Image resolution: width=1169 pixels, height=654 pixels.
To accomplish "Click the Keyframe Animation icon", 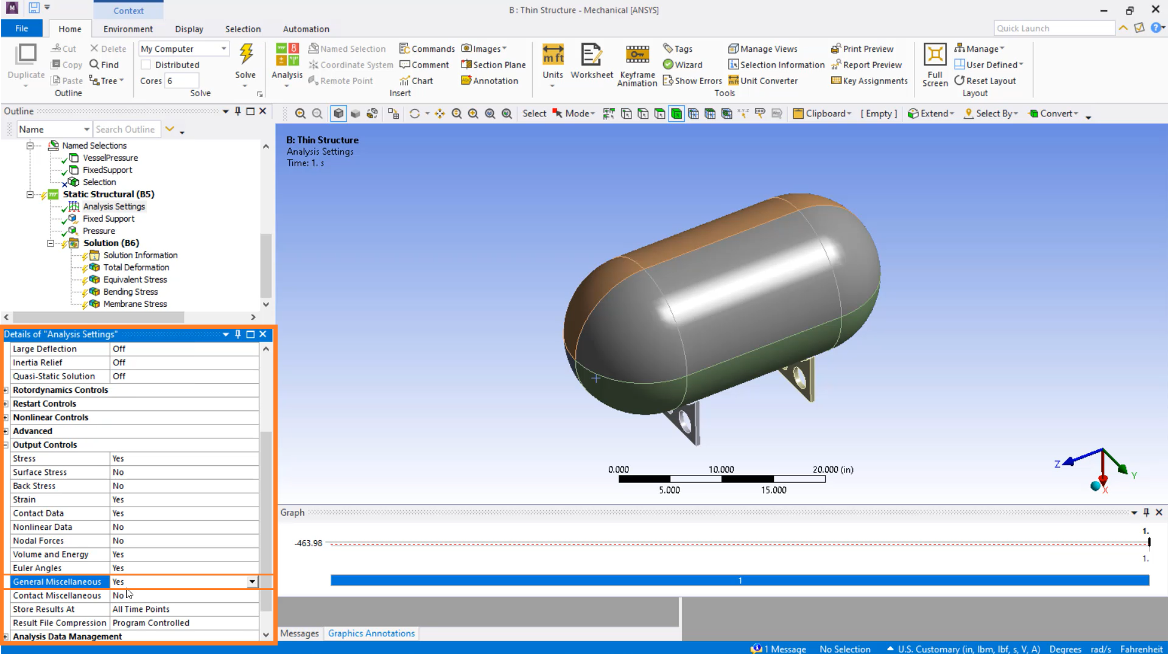I will (637, 55).
